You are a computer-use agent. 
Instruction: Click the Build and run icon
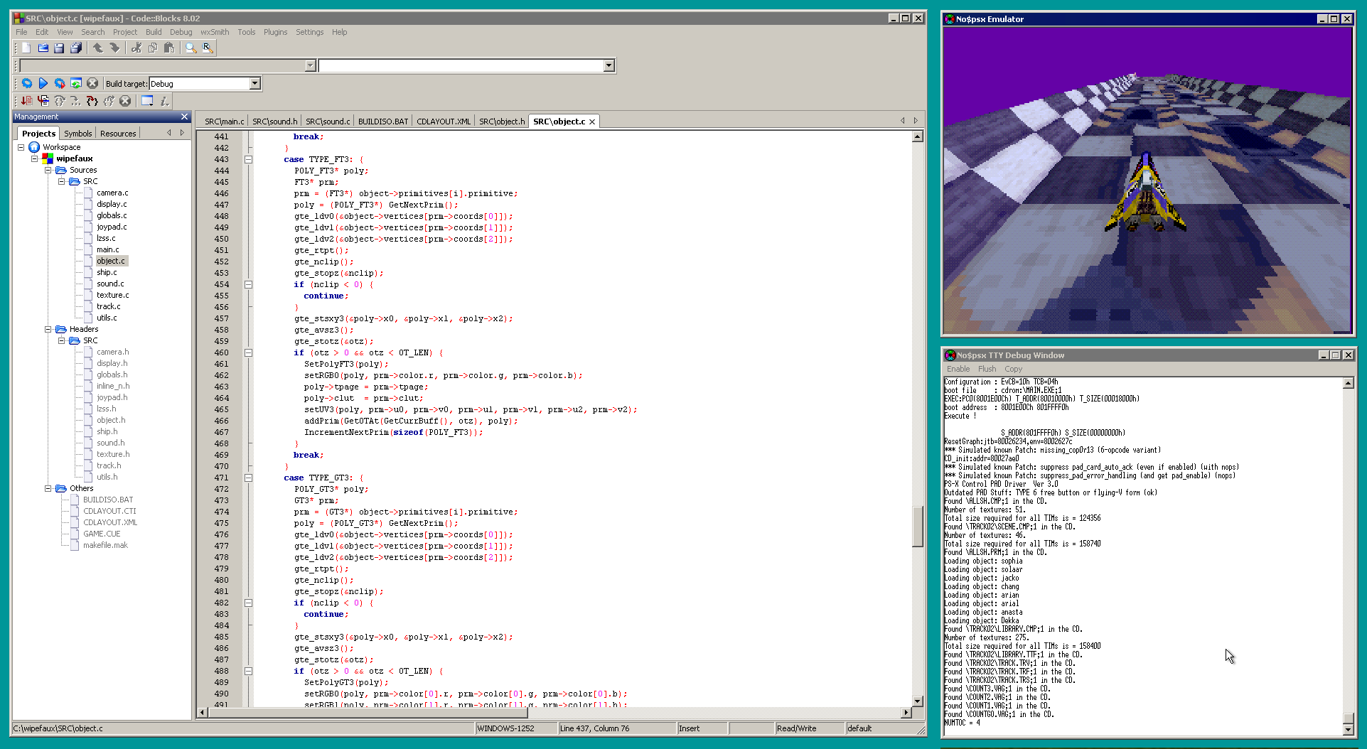click(x=60, y=83)
